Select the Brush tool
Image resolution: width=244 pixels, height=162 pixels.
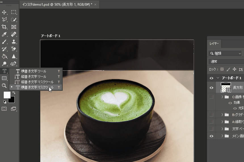point(4,42)
